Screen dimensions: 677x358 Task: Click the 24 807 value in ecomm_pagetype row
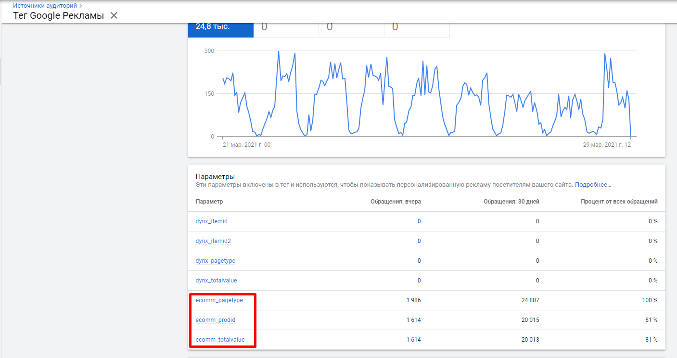pyautogui.click(x=529, y=300)
